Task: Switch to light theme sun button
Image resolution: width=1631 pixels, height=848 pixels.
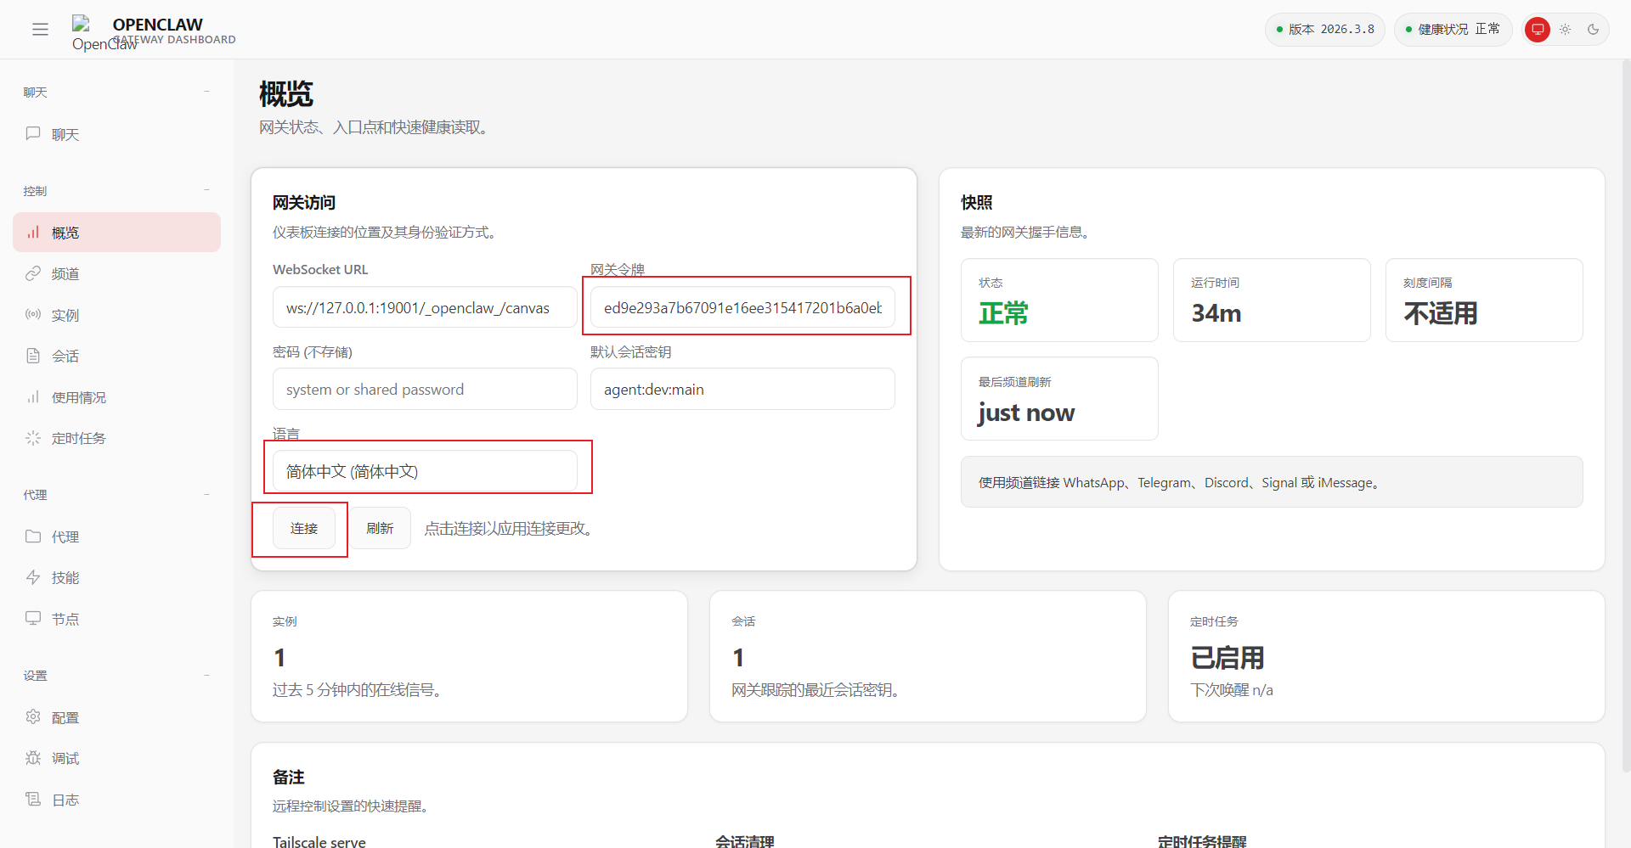Action: (x=1566, y=30)
